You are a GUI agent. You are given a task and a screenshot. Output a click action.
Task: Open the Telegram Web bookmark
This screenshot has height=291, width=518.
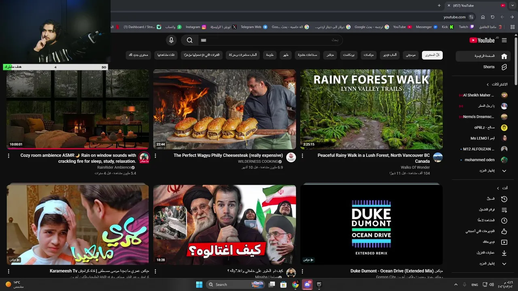pyautogui.click(x=254, y=27)
